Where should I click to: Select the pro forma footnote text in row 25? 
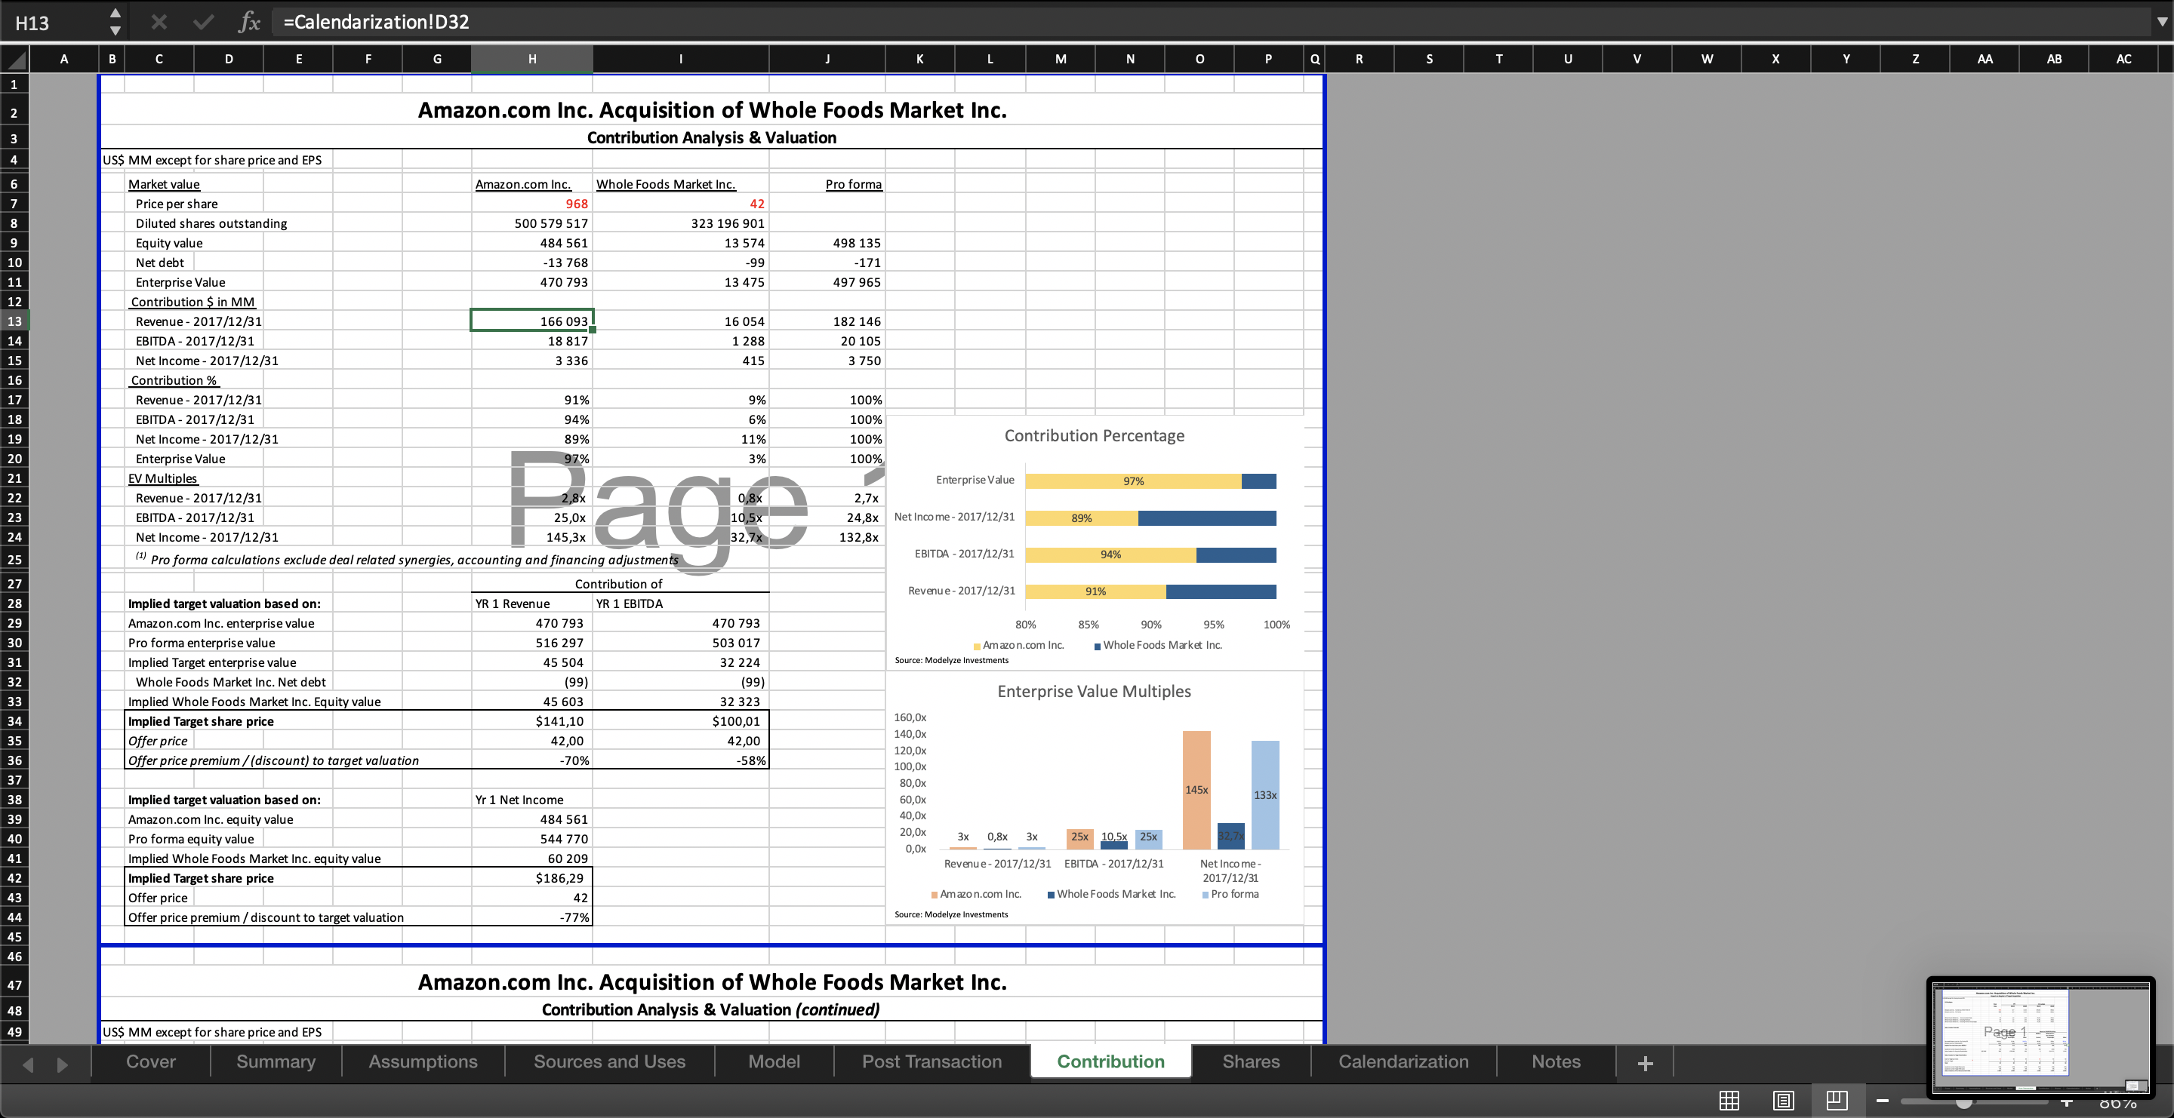pos(407,560)
